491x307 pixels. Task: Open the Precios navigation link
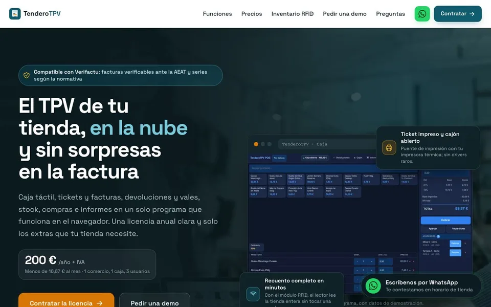pos(252,14)
